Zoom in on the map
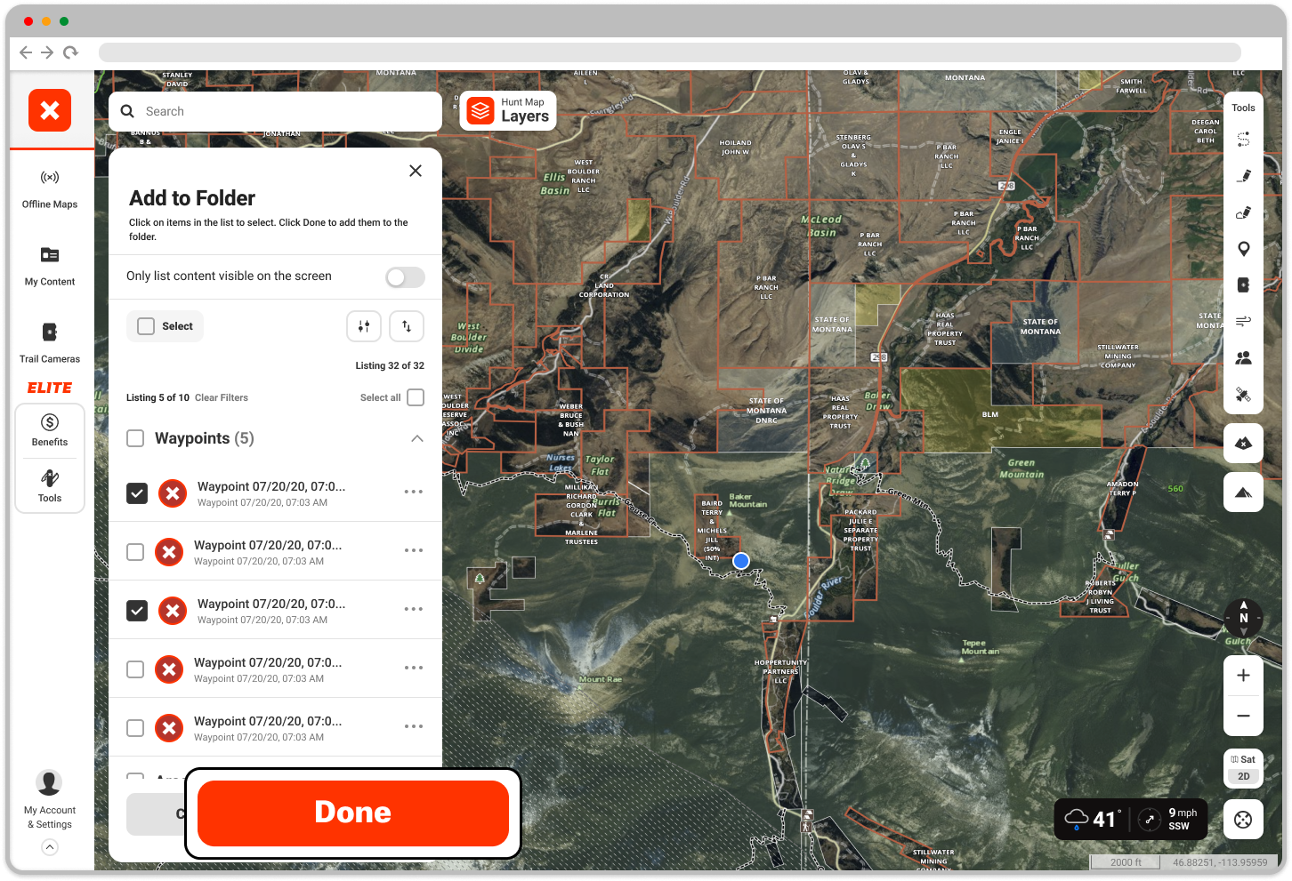The width and height of the screenshot is (1292, 881). point(1243,676)
